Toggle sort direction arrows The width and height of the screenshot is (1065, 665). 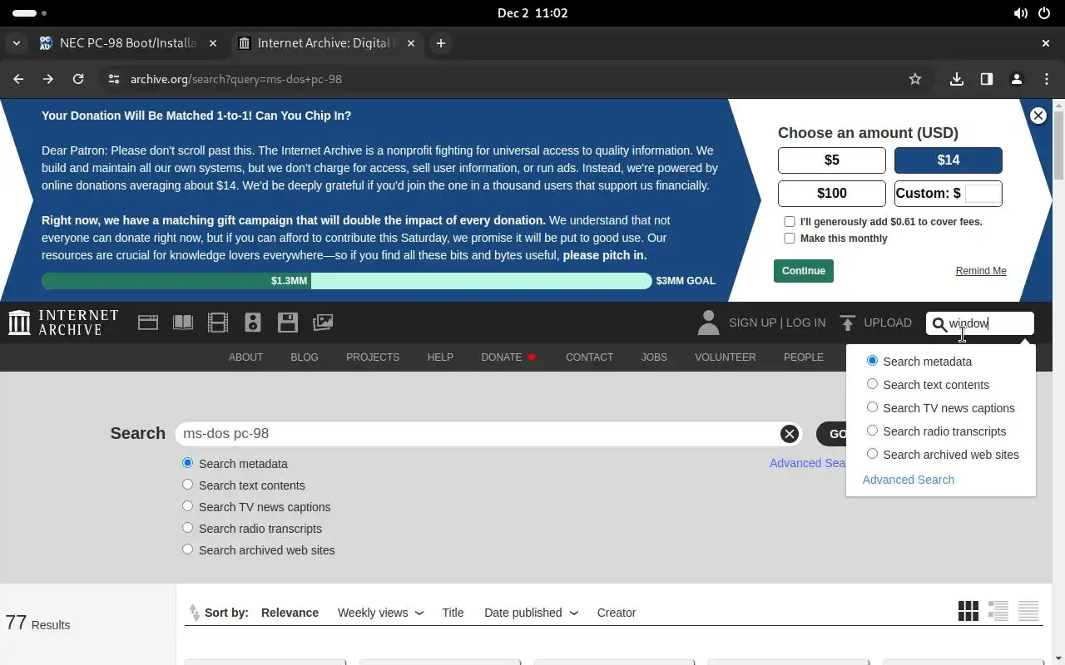point(194,613)
